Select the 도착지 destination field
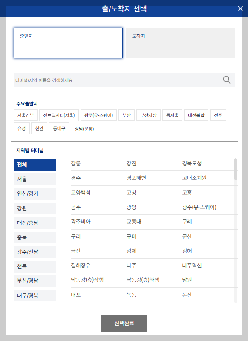 [x=180, y=43]
